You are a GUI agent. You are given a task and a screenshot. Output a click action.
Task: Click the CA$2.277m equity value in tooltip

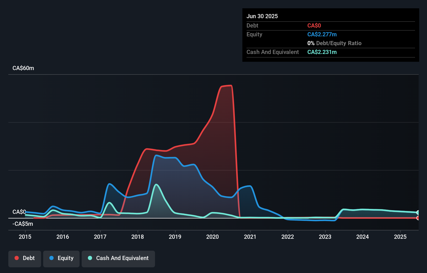[x=322, y=34]
